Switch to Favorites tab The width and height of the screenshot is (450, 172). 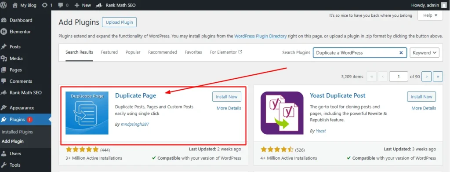pyautogui.click(x=193, y=52)
